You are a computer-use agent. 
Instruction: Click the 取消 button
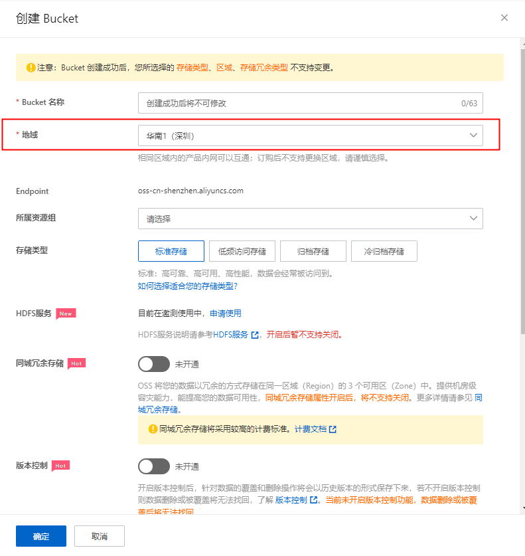click(100, 536)
